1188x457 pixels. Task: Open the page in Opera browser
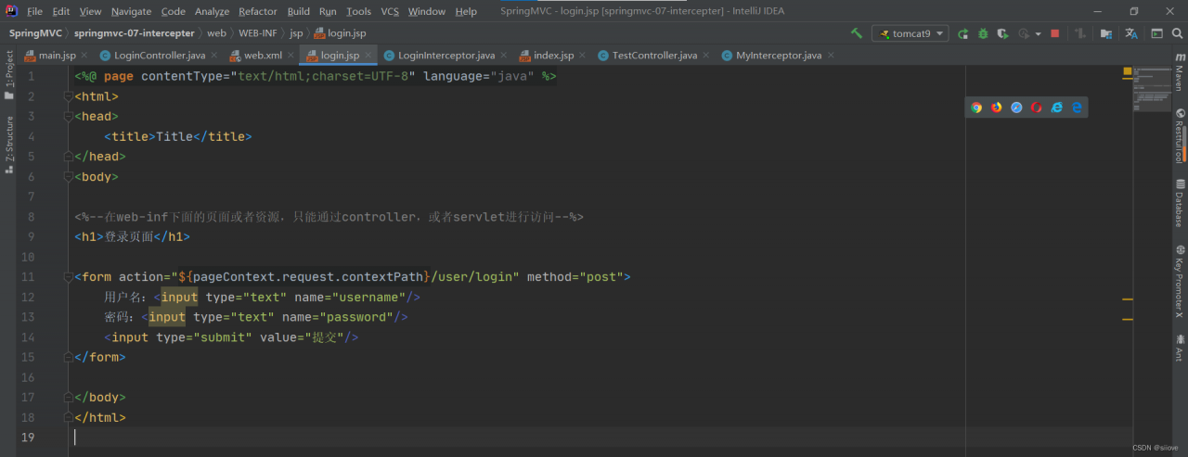[1037, 108]
